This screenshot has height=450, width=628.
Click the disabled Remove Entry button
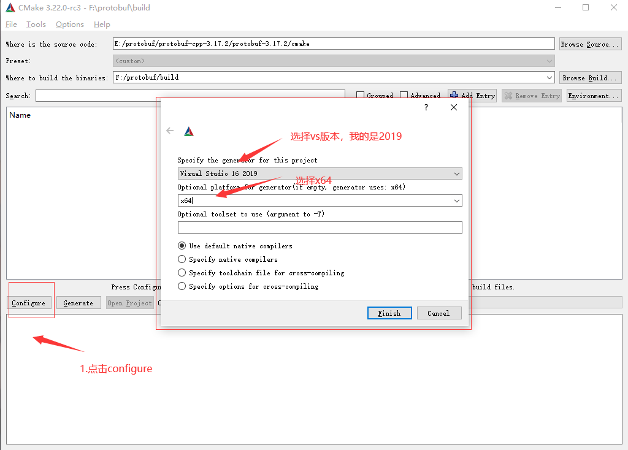[532, 96]
